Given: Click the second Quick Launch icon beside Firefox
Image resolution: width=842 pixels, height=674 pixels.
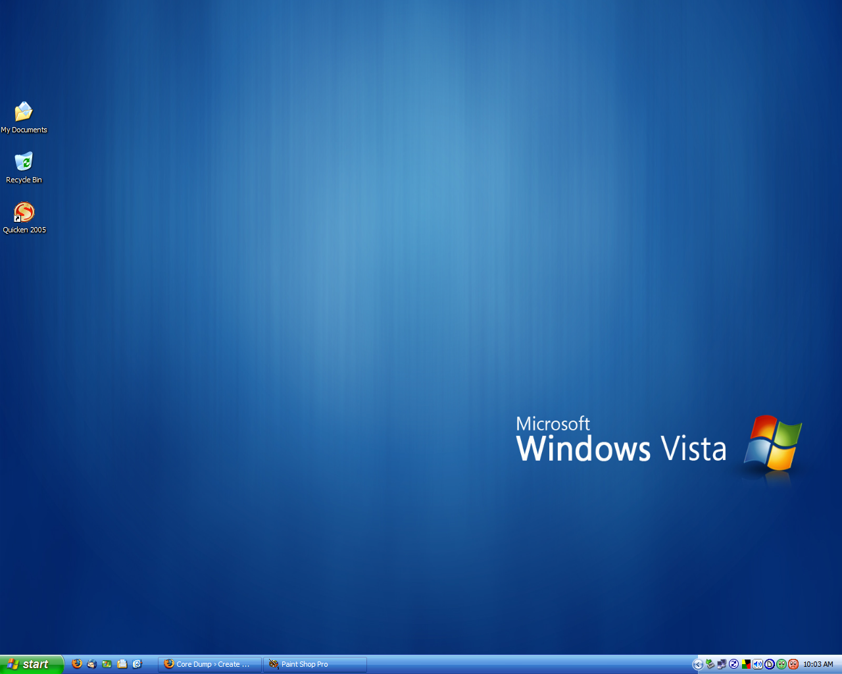Looking at the screenshot, I should click(x=92, y=664).
